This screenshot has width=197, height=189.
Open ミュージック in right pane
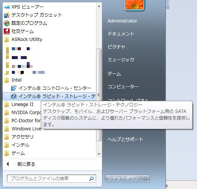(x=121, y=60)
